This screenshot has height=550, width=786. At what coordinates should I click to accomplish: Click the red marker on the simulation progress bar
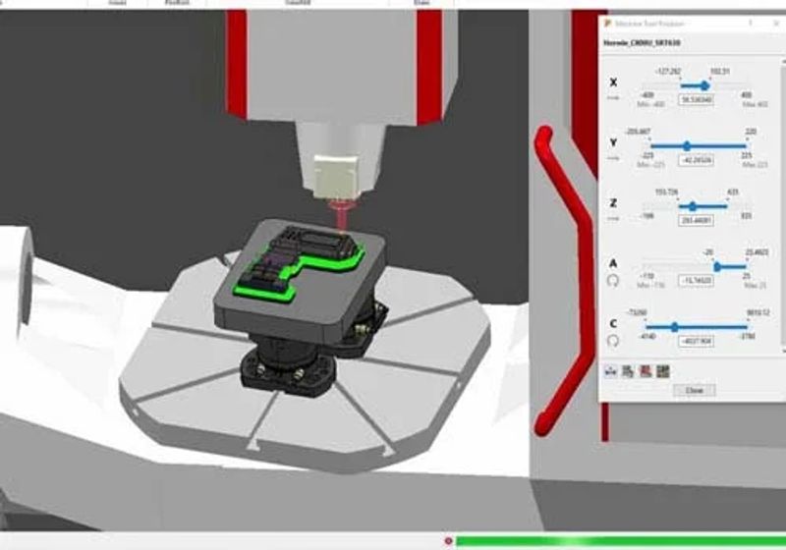(449, 541)
